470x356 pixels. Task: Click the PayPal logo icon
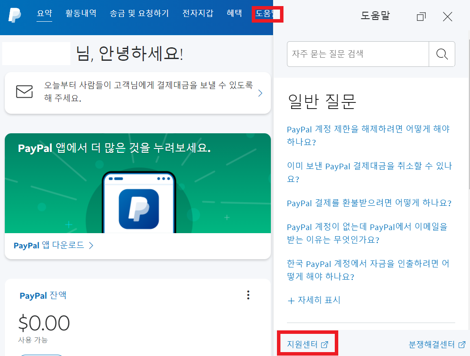pos(14,15)
